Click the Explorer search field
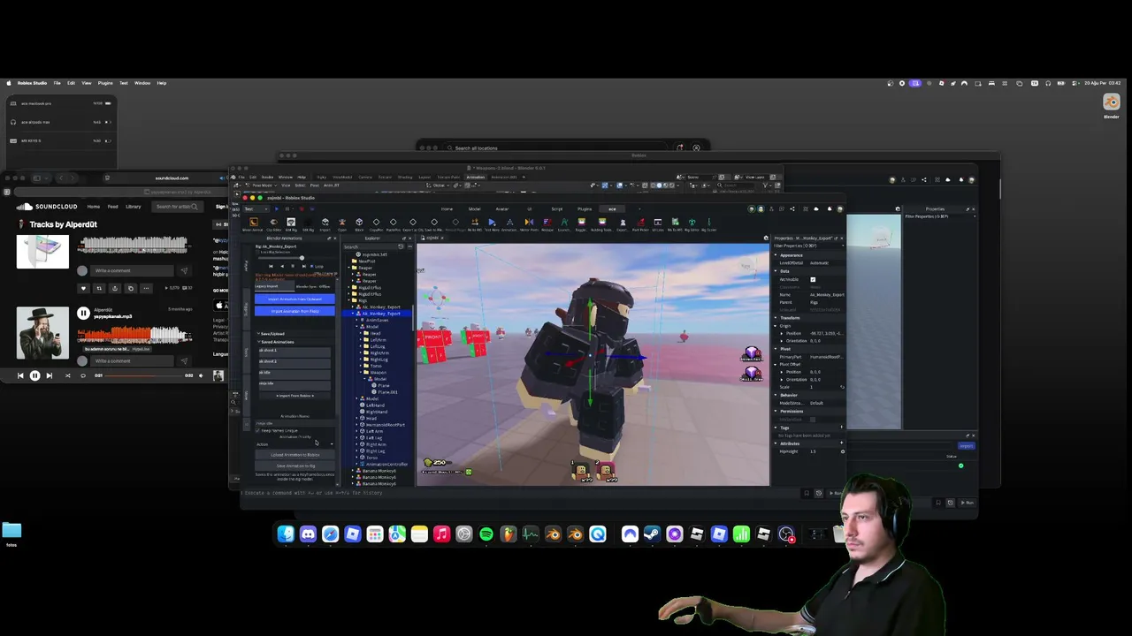The width and height of the screenshot is (1132, 636). coord(371,246)
